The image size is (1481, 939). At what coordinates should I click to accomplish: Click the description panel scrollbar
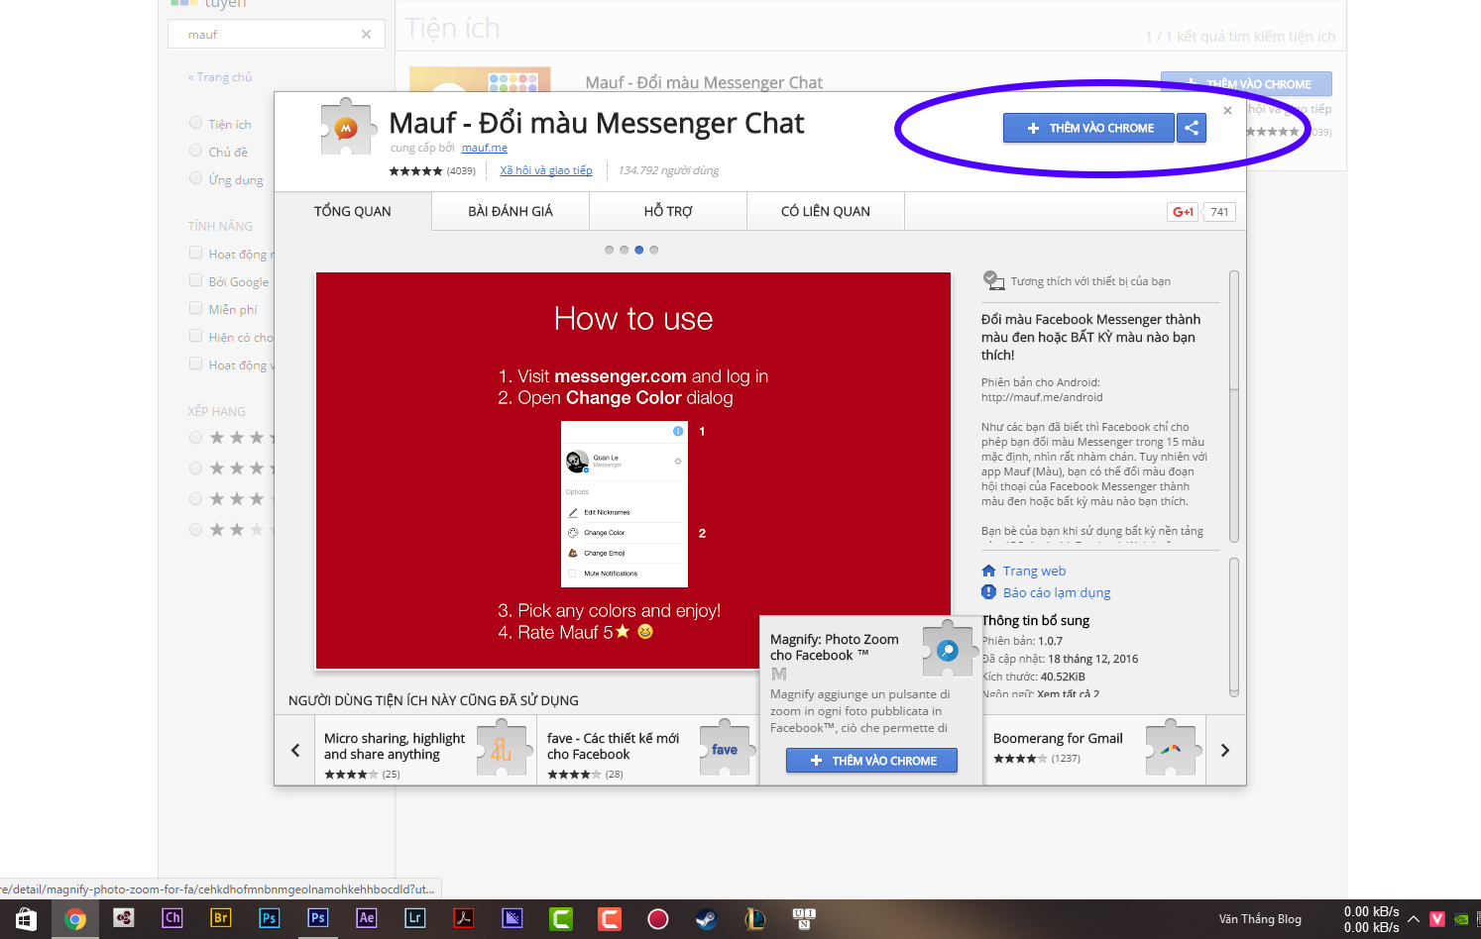point(1234,406)
